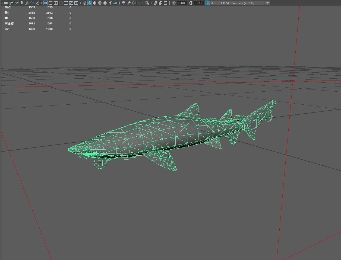341x260 pixels.
Task: Toggle Use All Lights bulb icon
Action: point(110,3)
